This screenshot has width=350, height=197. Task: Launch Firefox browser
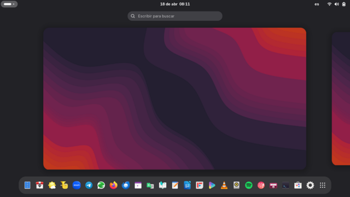point(113,185)
